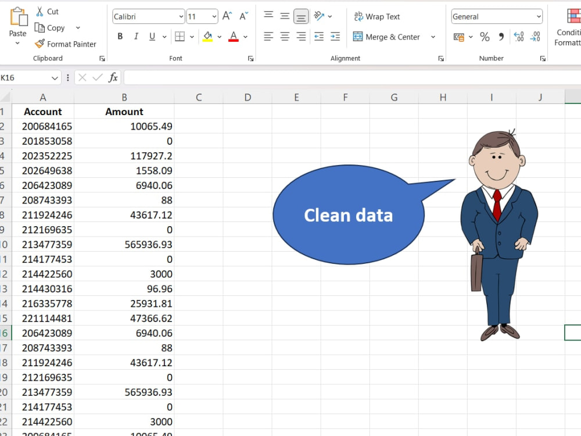Apply Percent Style

coord(485,37)
